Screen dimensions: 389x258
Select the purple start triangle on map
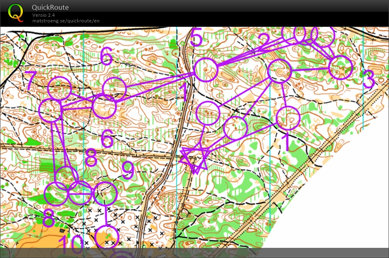point(195,159)
